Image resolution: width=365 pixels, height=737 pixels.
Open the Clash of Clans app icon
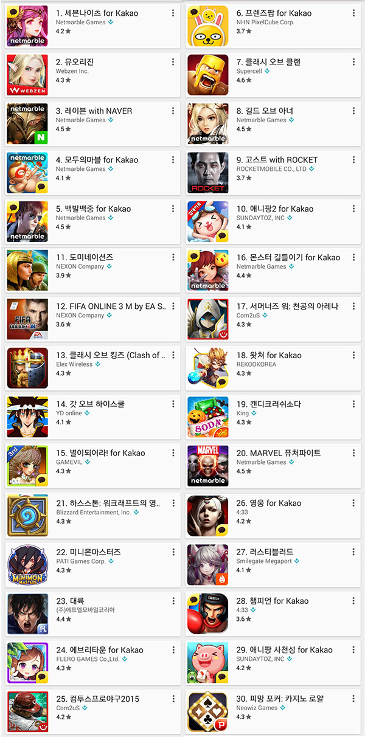(x=208, y=75)
